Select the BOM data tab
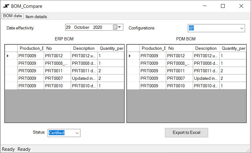Image resolution: width=251 pixels, height=153 pixels. (x=13, y=16)
